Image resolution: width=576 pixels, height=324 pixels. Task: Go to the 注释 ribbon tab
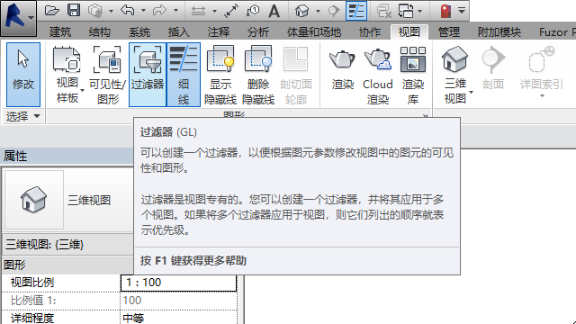[218, 32]
